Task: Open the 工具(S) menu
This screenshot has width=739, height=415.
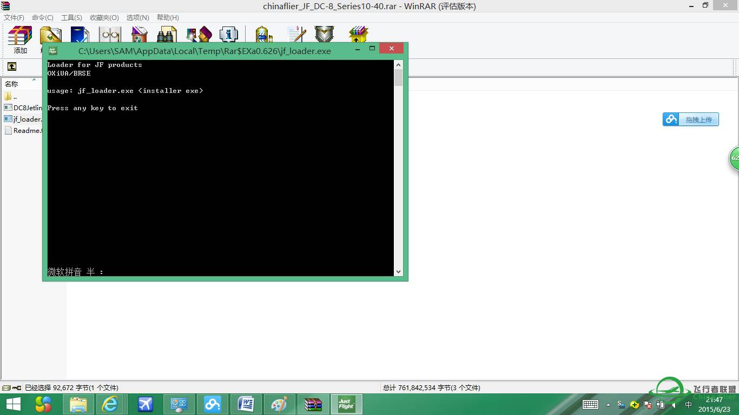Action: coord(71,18)
